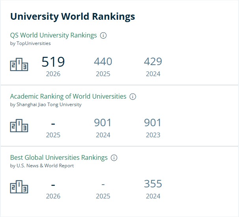
Task: Select the 355 rank for 2024
Action: point(153,183)
